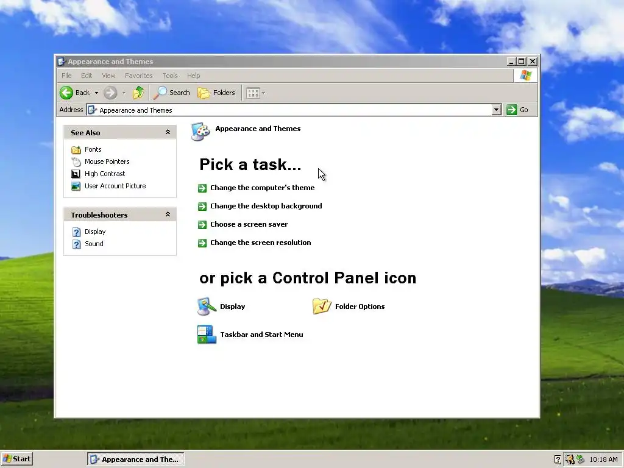Open the Views dropdown arrow
624x468 pixels.
(263, 93)
